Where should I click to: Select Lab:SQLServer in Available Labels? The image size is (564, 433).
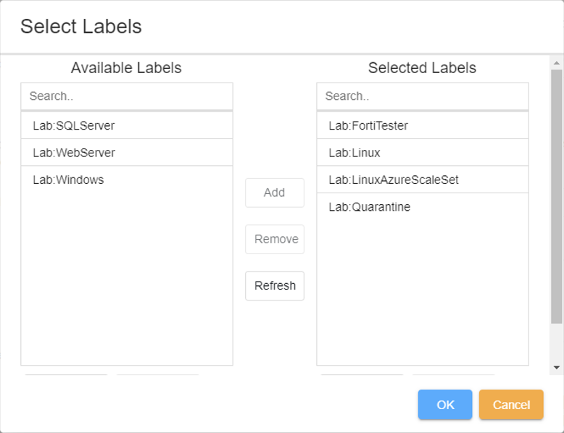(x=74, y=125)
